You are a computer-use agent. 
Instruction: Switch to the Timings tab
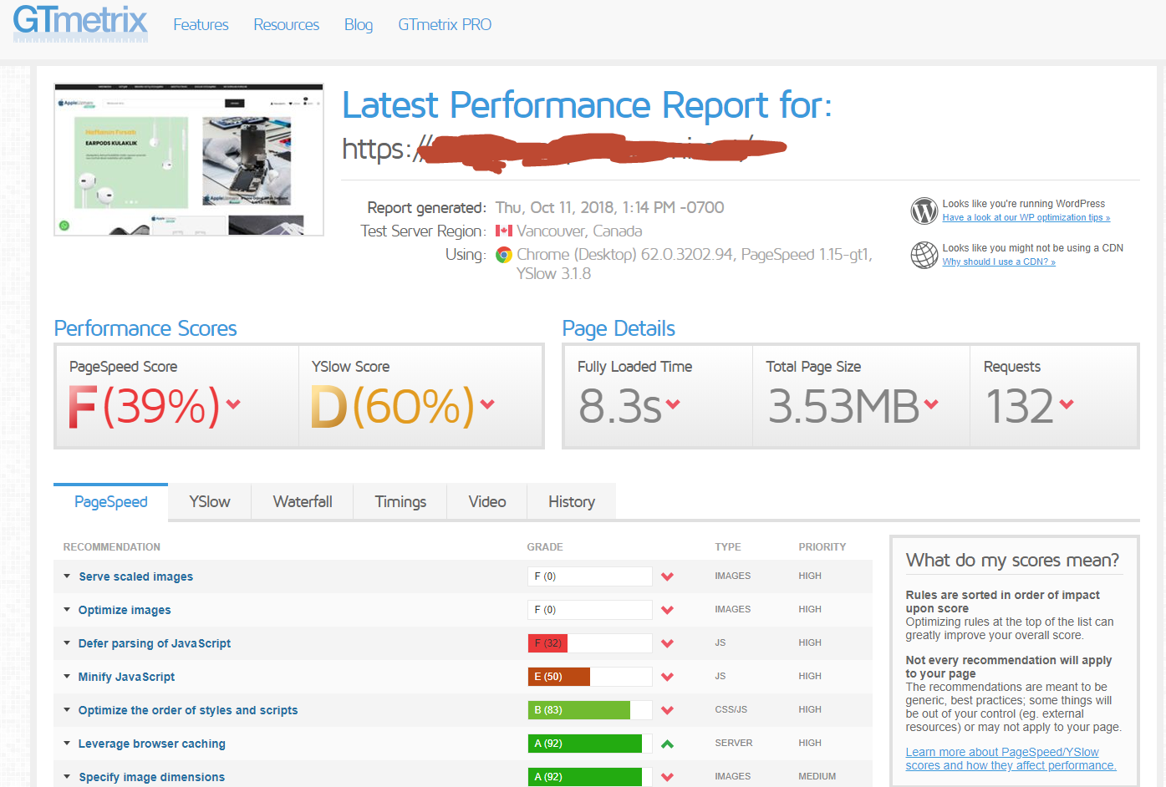[x=400, y=502]
